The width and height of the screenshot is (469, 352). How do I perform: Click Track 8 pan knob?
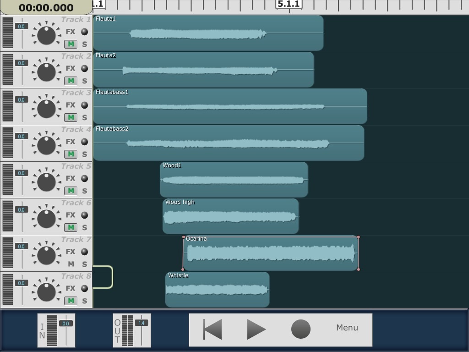click(46, 291)
